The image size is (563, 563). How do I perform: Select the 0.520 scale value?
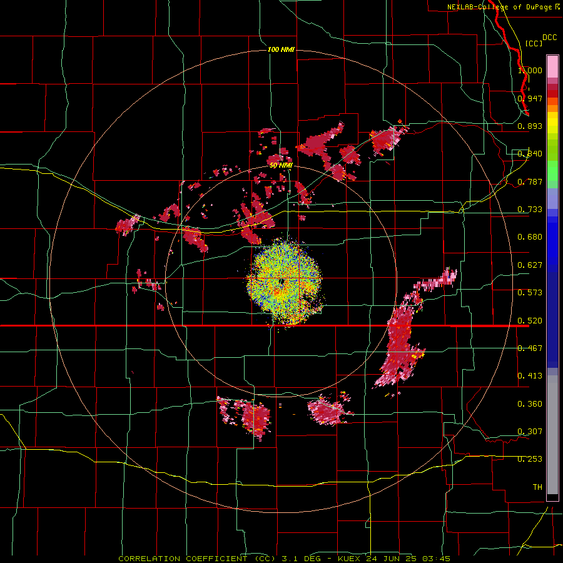point(530,321)
